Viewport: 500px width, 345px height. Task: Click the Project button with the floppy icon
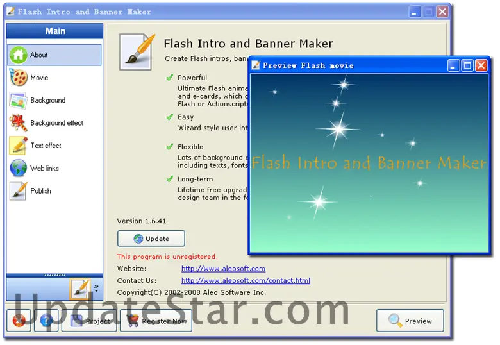pyautogui.click(x=89, y=321)
